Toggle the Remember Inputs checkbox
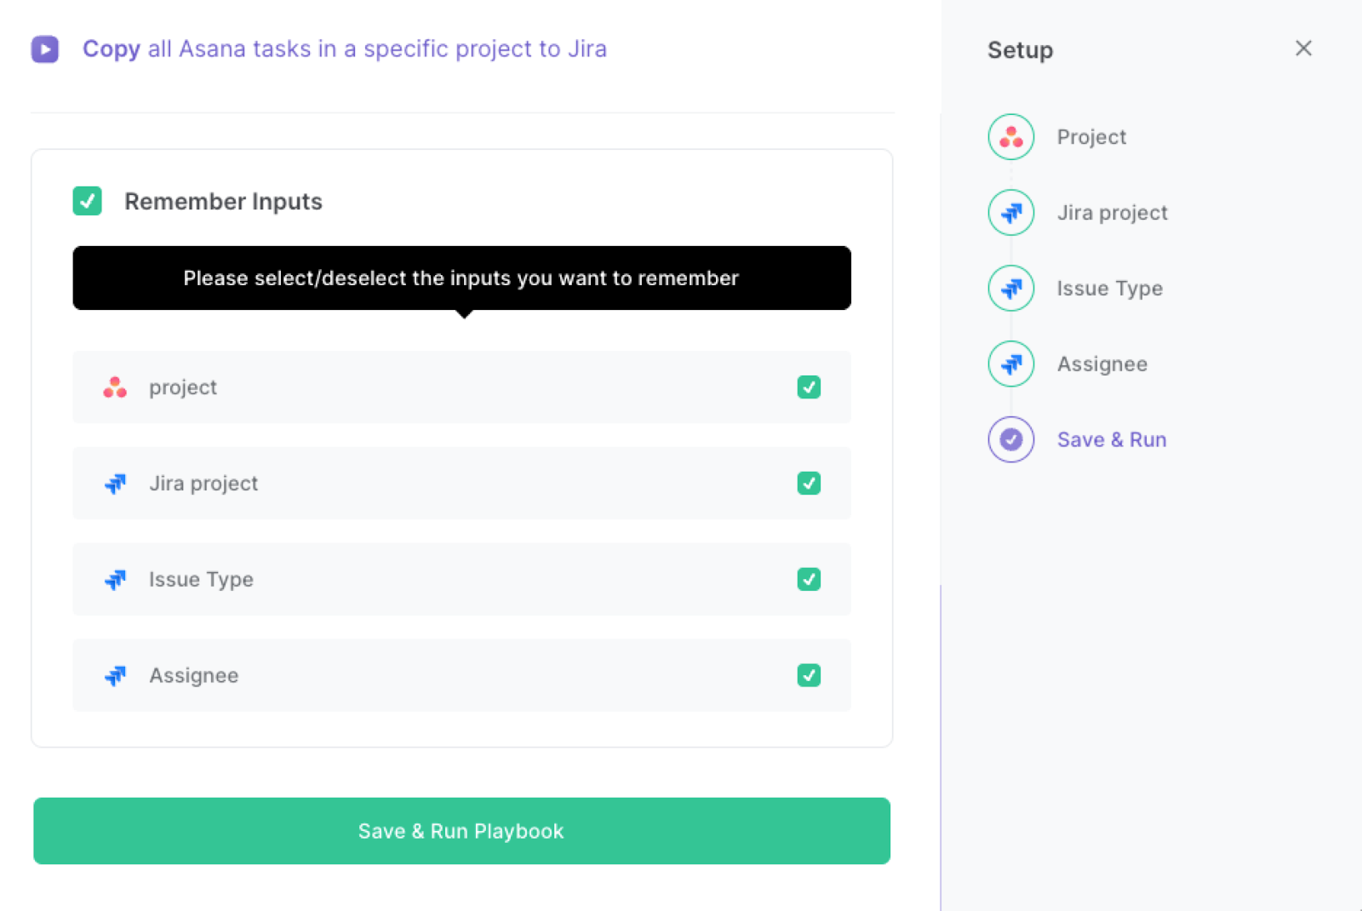1362x911 pixels. pyautogui.click(x=87, y=201)
